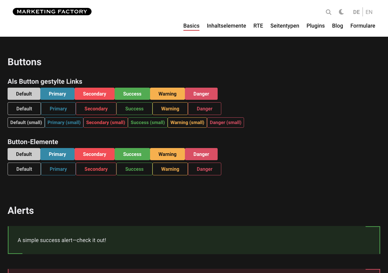Screen dimensions: 388x273
Task: Expand the Plugins navigation item
Action: (316, 26)
